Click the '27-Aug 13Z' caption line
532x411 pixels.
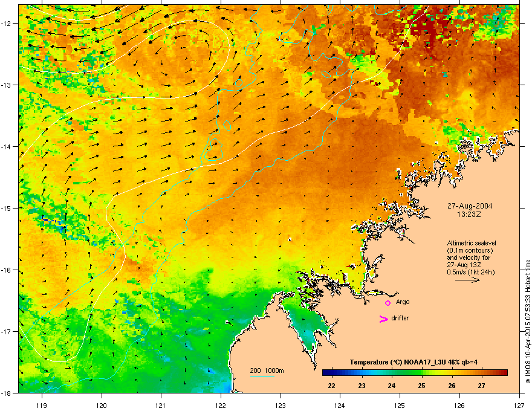tap(464, 265)
